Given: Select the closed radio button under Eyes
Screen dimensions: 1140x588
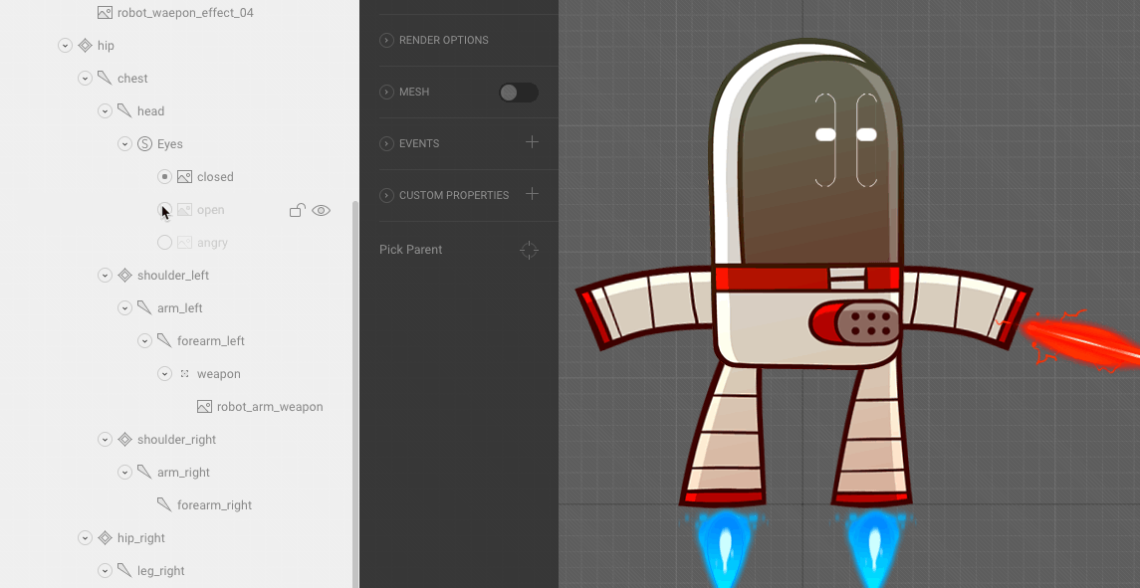Looking at the screenshot, I should (164, 177).
